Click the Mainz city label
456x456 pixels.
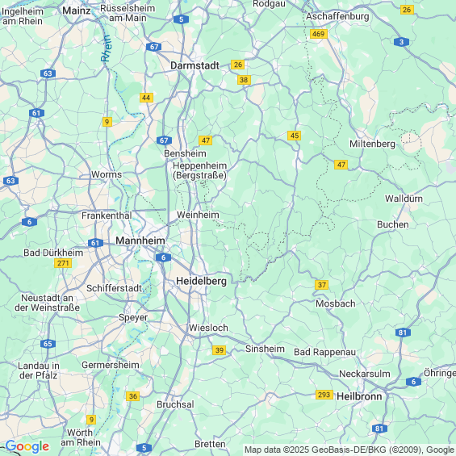click(77, 10)
